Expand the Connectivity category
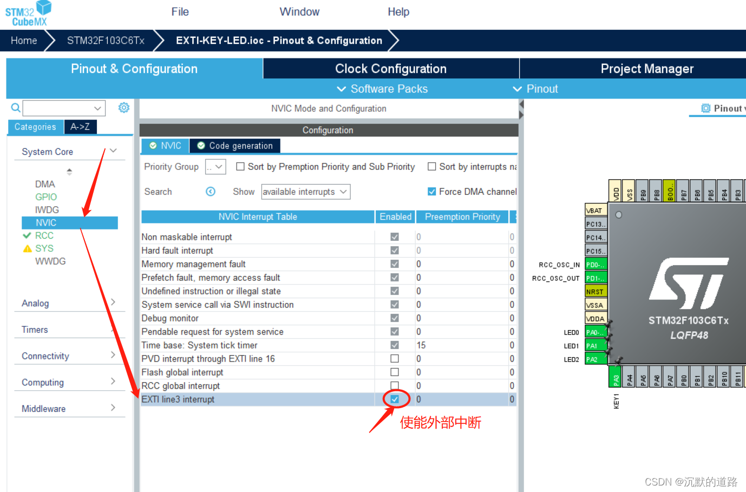This screenshot has height=492, width=746. [x=113, y=355]
